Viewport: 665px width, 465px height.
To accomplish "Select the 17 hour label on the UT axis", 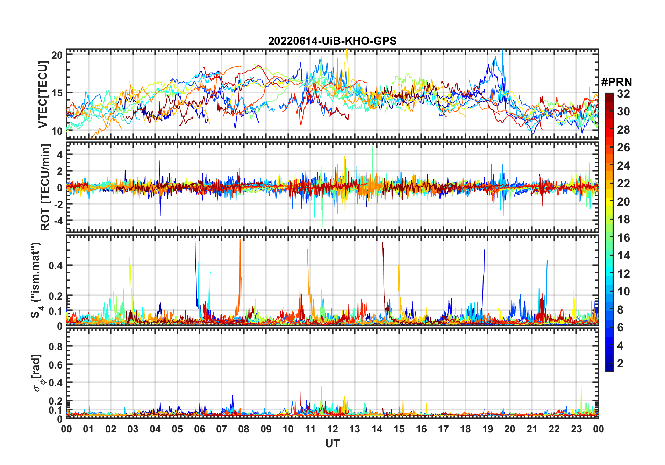I will [x=443, y=429].
